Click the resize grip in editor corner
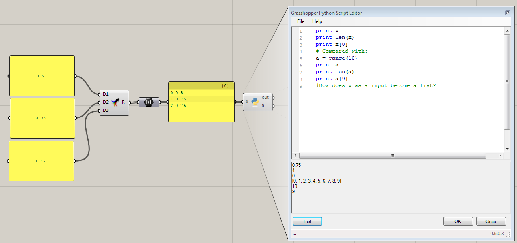 click(508, 234)
